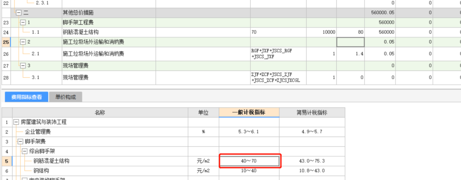Collapse the 综合脚手架 tree node

point(24,151)
